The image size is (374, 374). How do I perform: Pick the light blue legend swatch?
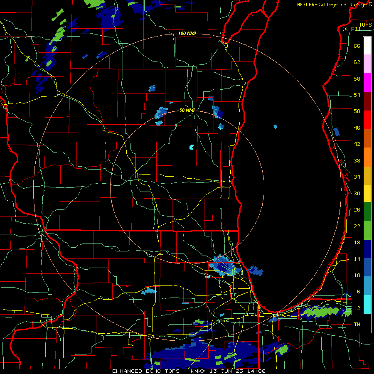(367, 286)
